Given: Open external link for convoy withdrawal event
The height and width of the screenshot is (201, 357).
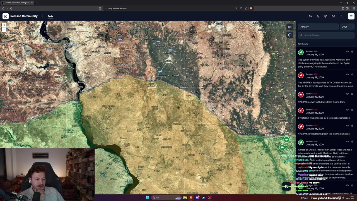Looking at the screenshot, I should coord(352,94).
